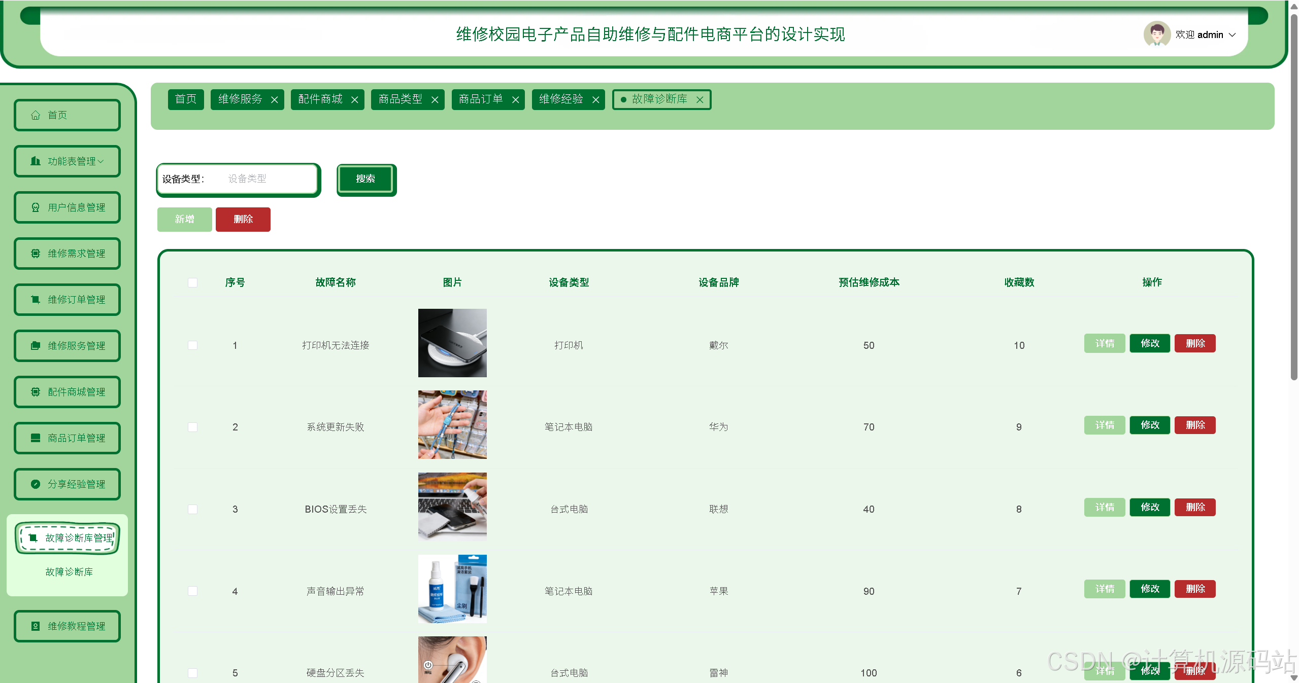Click the 故障诊断库管理 sidebar icon
Screen dimensions: 1299x683
pos(34,538)
